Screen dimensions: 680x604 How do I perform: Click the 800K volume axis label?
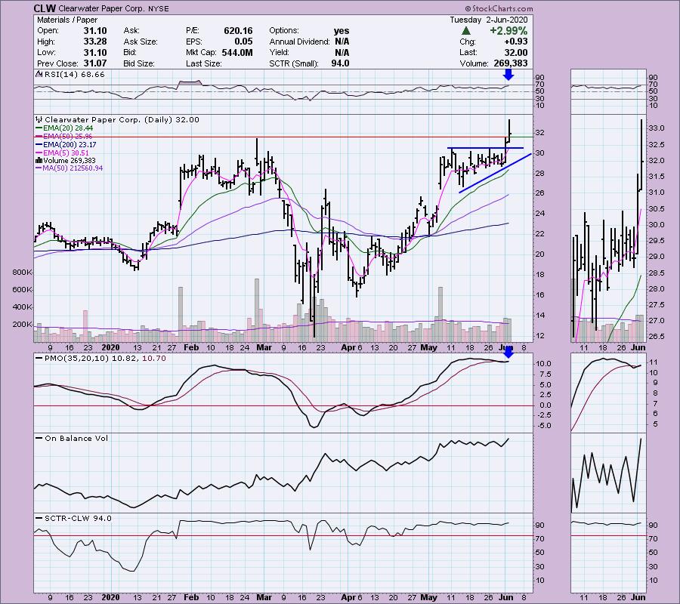(x=22, y=273)
